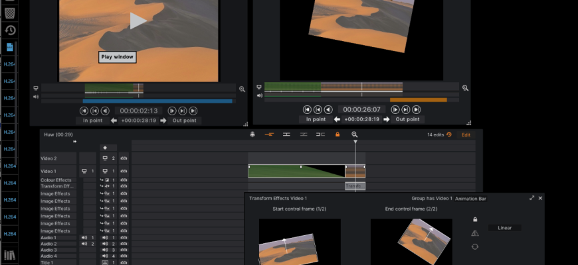This screenshot has width=578, height=265.
Task: Zoom the record viewer strip with magnifier
Action: (x=465, y=88)
